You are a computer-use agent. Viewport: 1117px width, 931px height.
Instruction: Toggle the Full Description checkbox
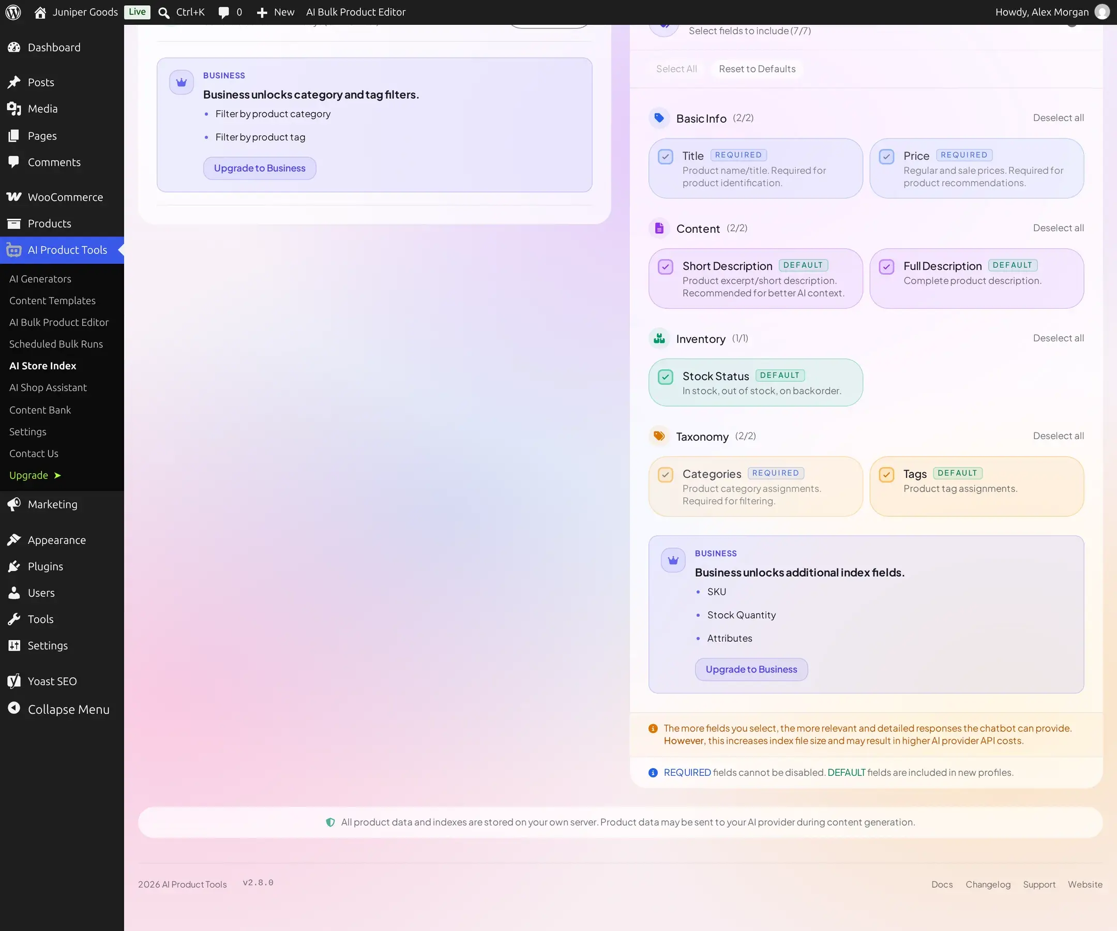click(x=886, y=266)
